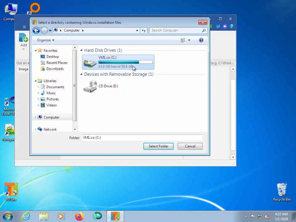The width and height of the screenshot is (296, 222).
Task: Open the Start menu
Action: tap(8, 216)
